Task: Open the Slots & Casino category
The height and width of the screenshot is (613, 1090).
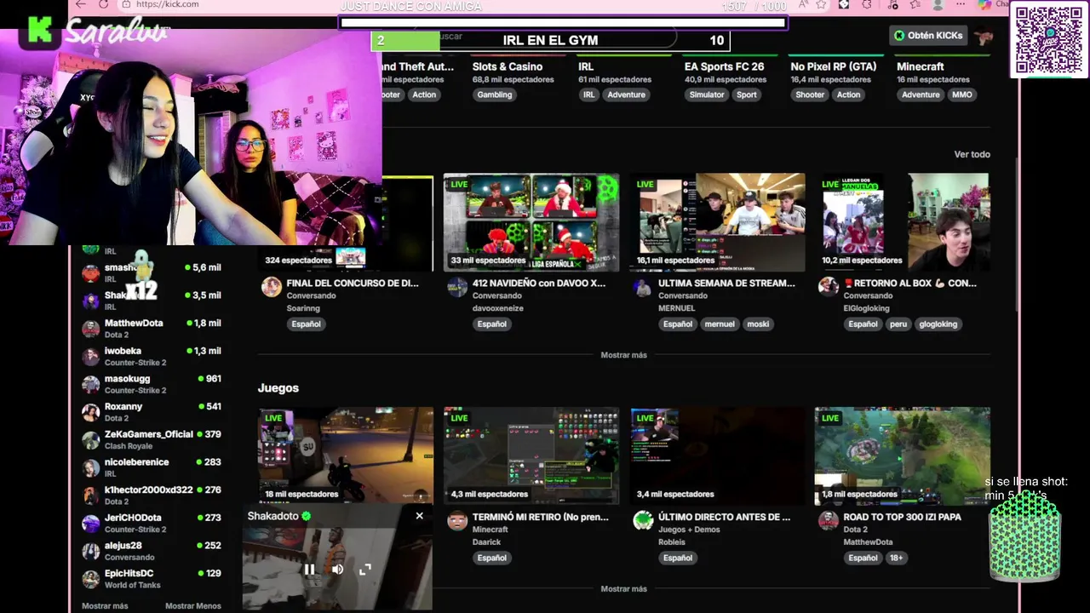Action: tap(508, 66)
